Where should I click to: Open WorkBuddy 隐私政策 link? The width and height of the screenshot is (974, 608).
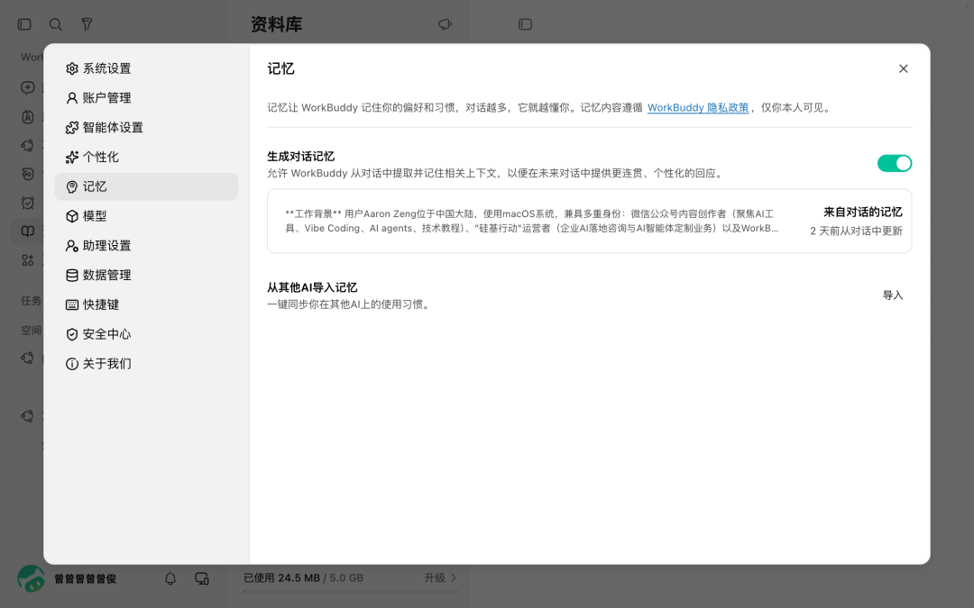pyautogui.click(x=697, y=107)
